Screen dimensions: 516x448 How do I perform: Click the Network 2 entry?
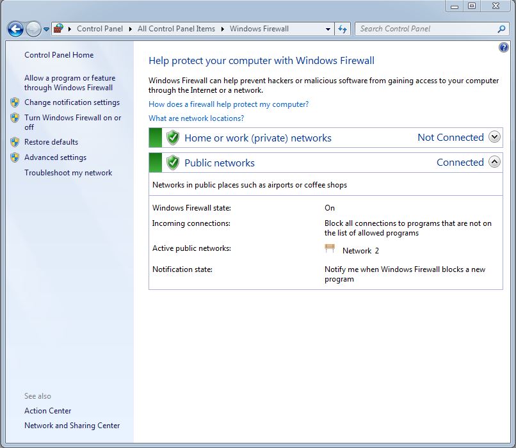coord(360,251)
